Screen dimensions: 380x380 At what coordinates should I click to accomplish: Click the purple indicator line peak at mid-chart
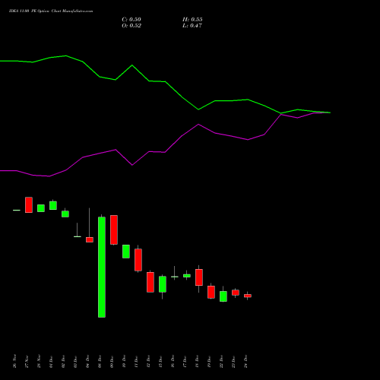198,125
